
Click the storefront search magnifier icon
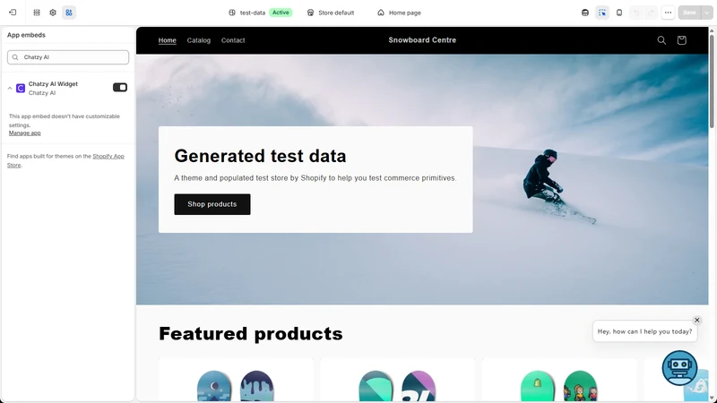(x=661, y=40)
